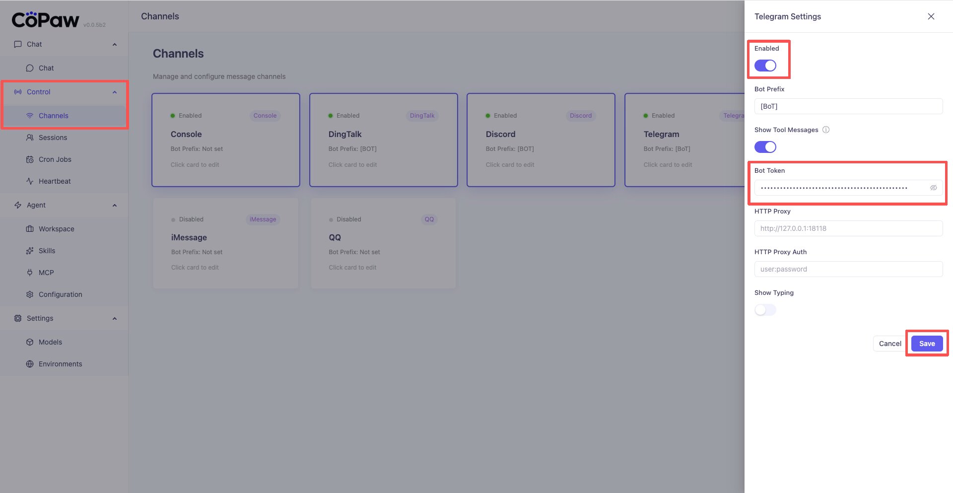Click 'Manage and configure message channels' text

click(219, 76)
